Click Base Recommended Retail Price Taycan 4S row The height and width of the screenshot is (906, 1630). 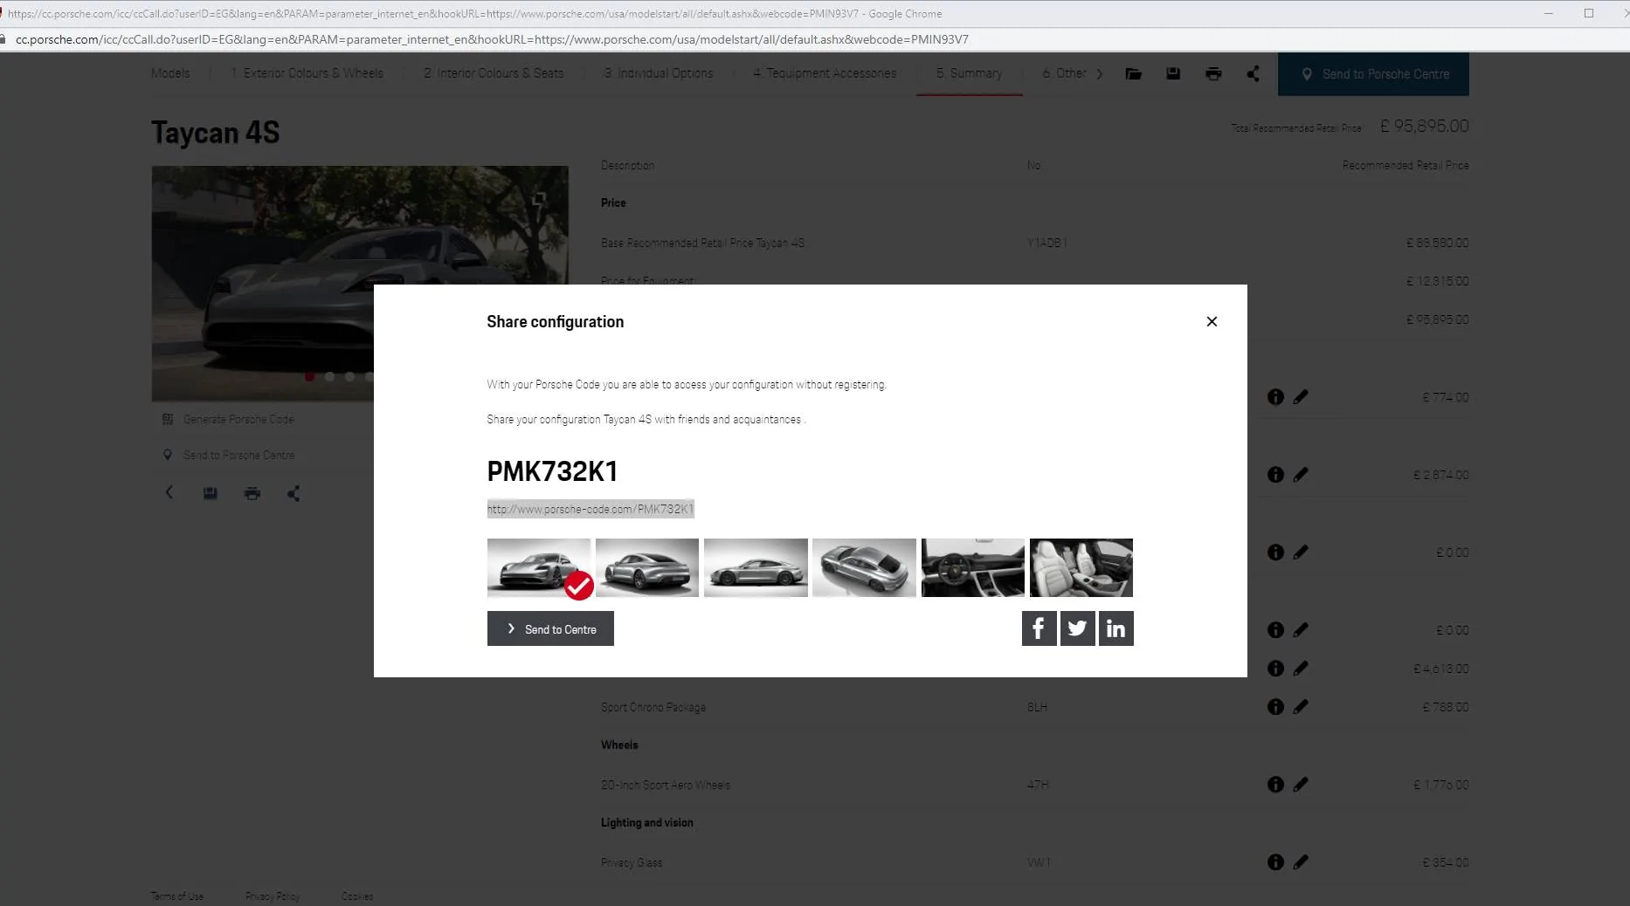[x=1034, y=243]
